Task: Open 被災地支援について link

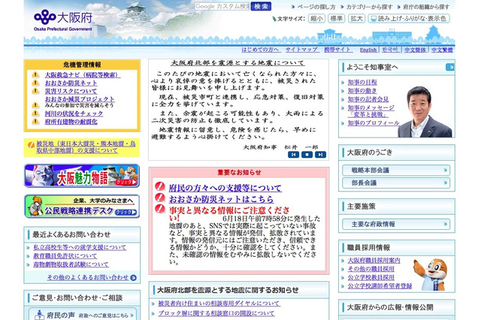Action: tap(86, 147)
